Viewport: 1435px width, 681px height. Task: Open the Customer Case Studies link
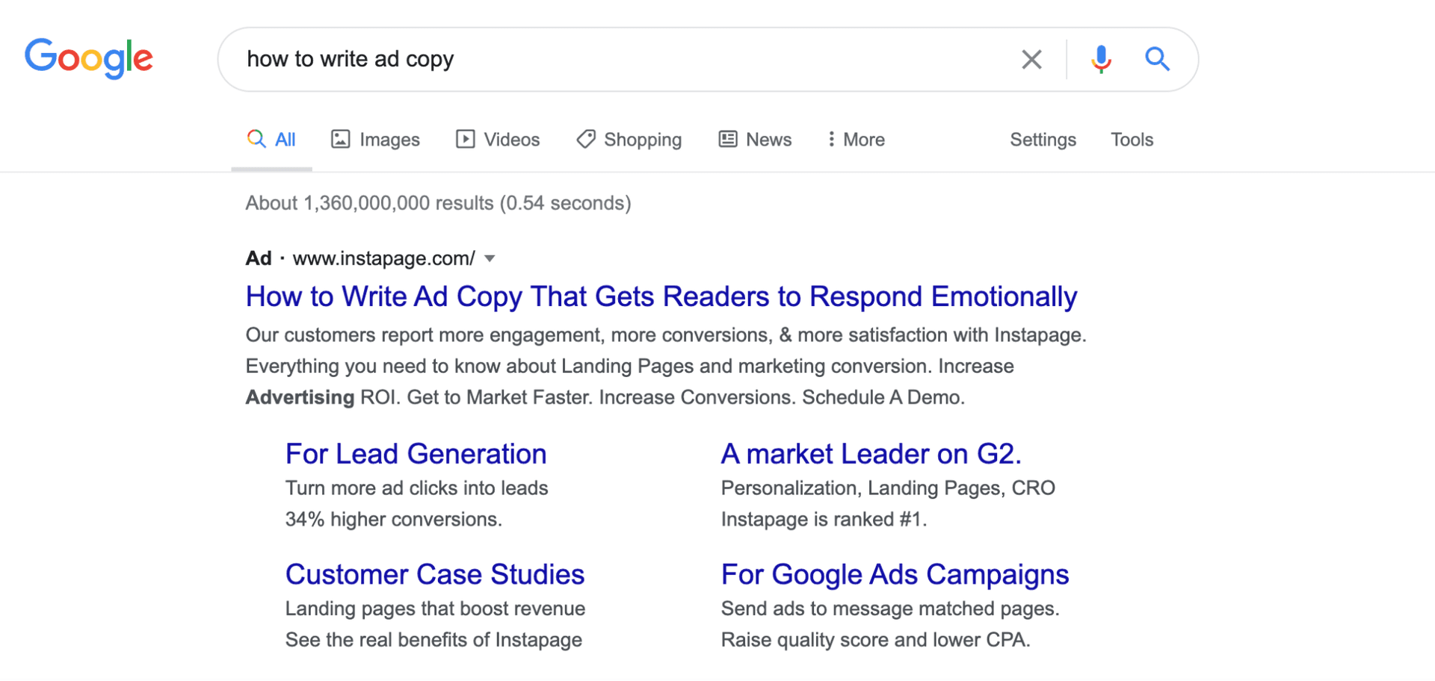[435, 574]
